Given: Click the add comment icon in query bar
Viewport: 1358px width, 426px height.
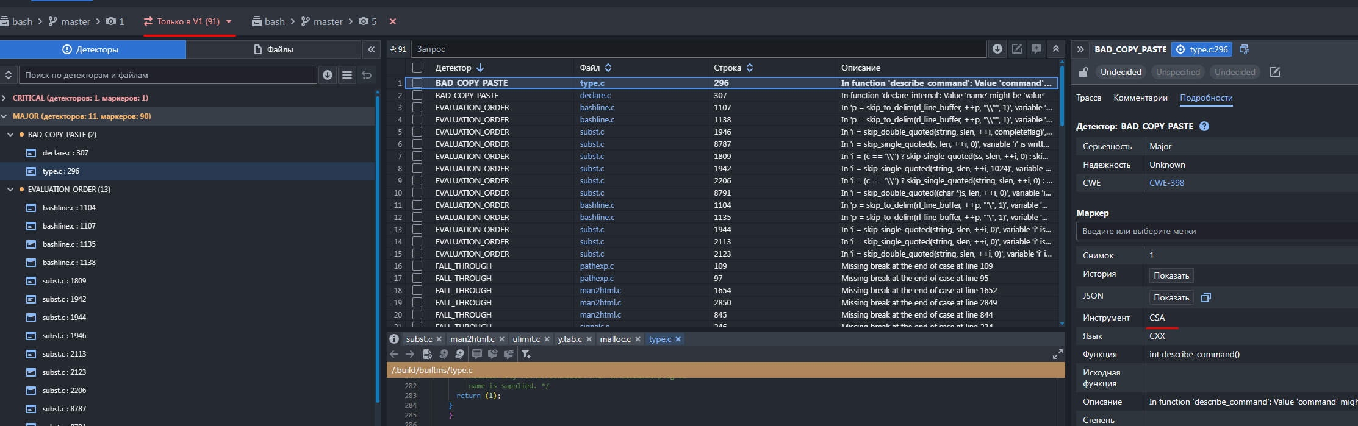Looking at the screenshot, I should [x=1036, y=49].
